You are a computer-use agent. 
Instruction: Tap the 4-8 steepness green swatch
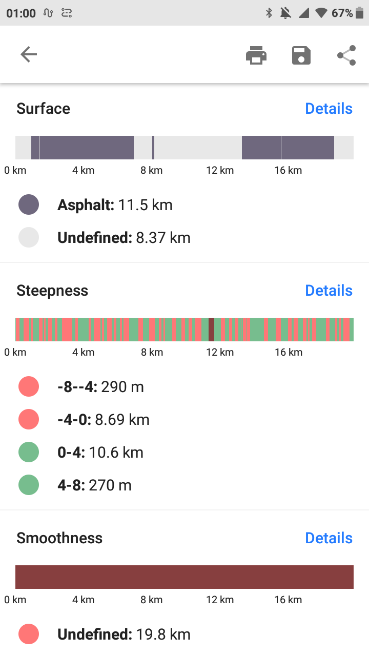click(29, 485)
